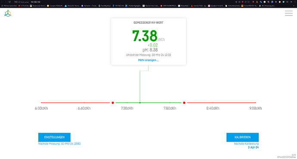Click the play-arrow icon in browser toolbar
Image resolution: width=297 pixels, height=159 pixels.
[246, 2]
